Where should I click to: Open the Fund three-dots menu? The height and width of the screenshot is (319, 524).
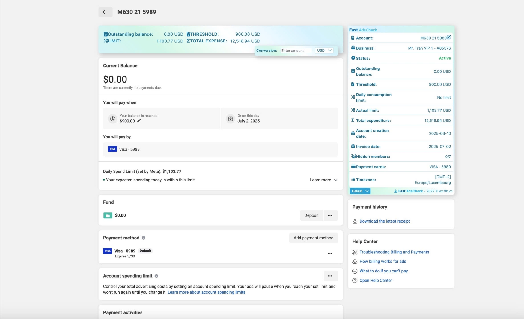tap(330, 215)
